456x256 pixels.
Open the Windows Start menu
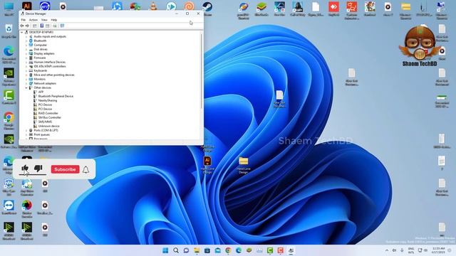(x=165, y=250)
